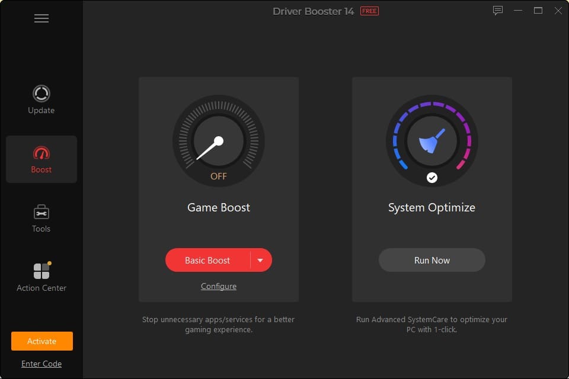Click the Game Boost title
The width and height of the screenshot is (569, 379).
coord(219,207)
